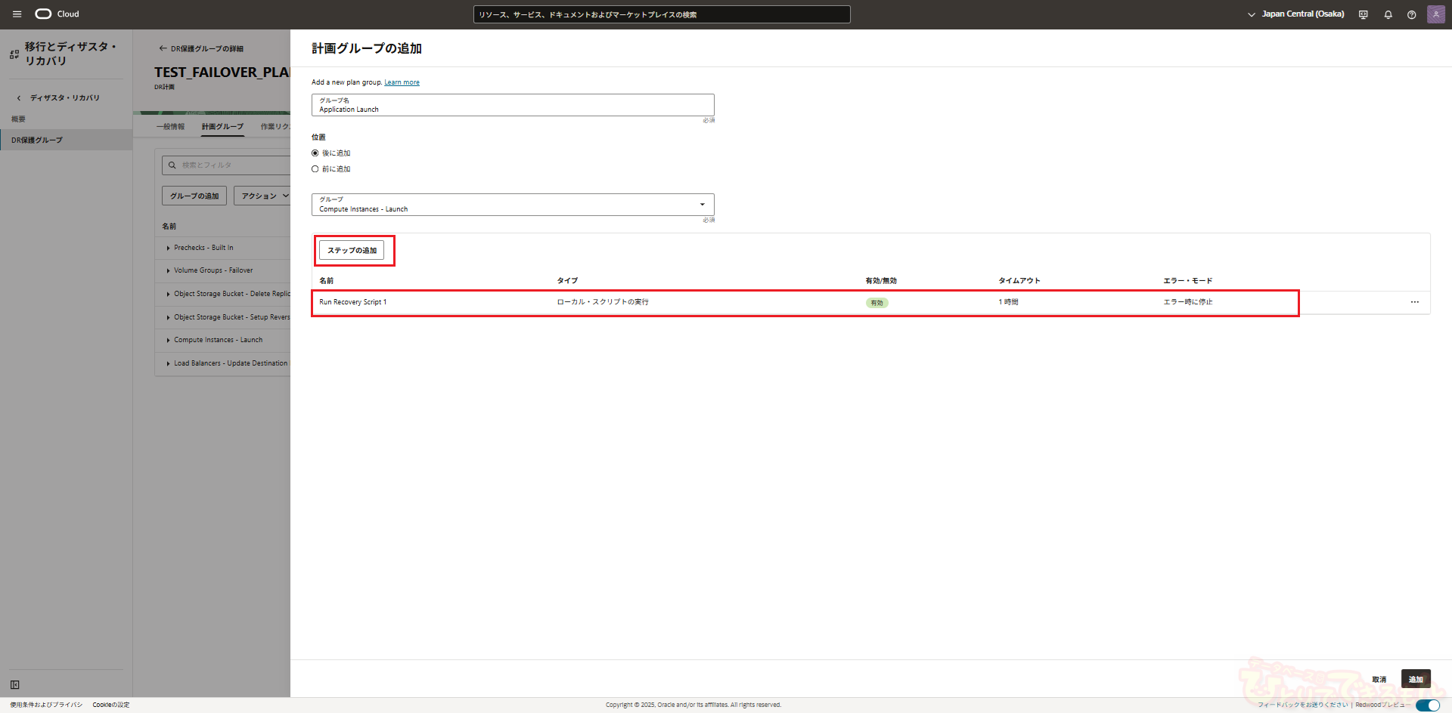This screenshot has height=713, width=1452.
Task: Open the グループ dropdown showing Compute Instances - Launch
Action: pos(513,205)
